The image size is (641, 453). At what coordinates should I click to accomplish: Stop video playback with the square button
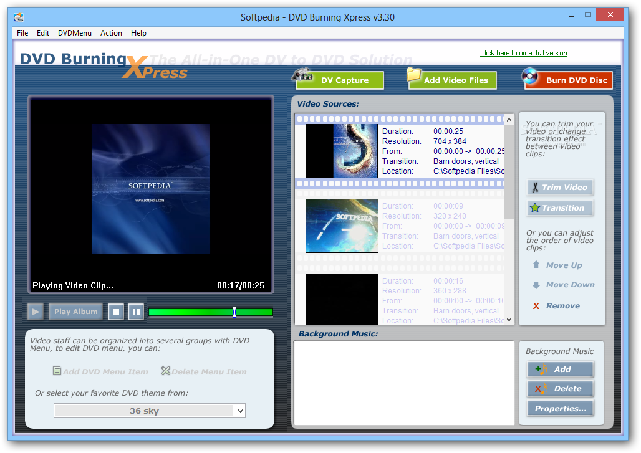pos(116,312)
